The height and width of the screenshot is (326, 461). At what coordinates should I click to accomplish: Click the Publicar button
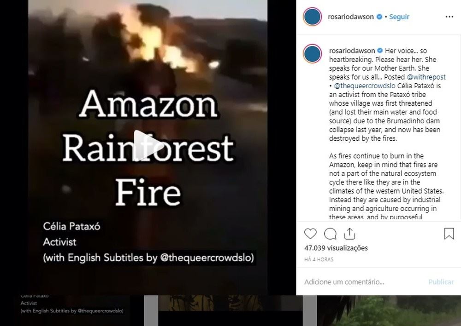pos(441,282)
